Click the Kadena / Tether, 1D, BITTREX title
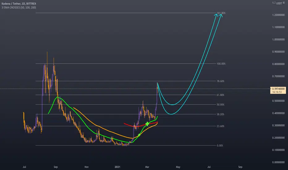 (19, 4)
